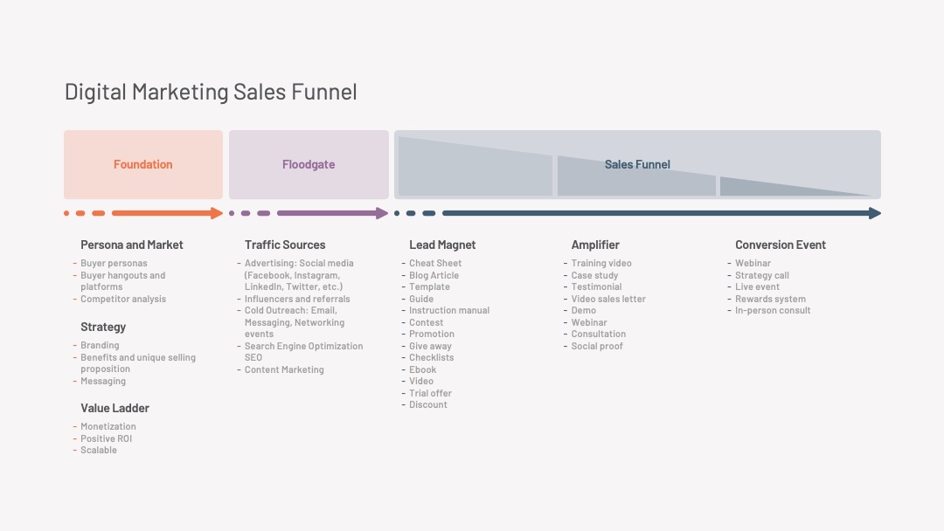Select the Video sales letter item
The image size is (944, 531).
[608, 299]
